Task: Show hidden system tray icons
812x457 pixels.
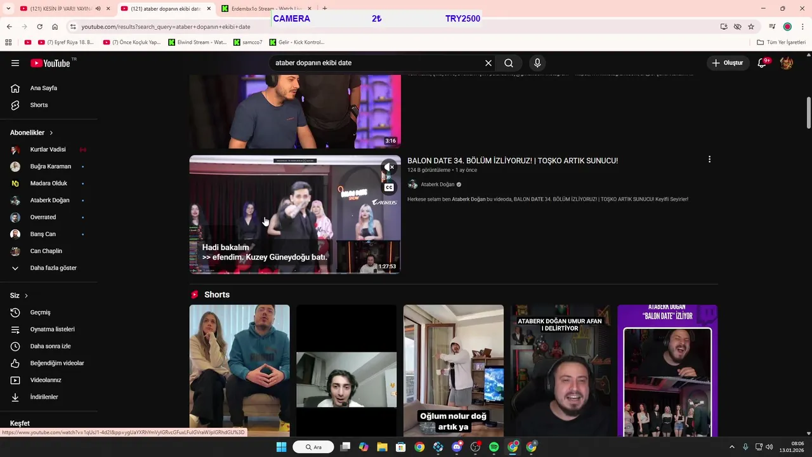Action: point(731,447)
